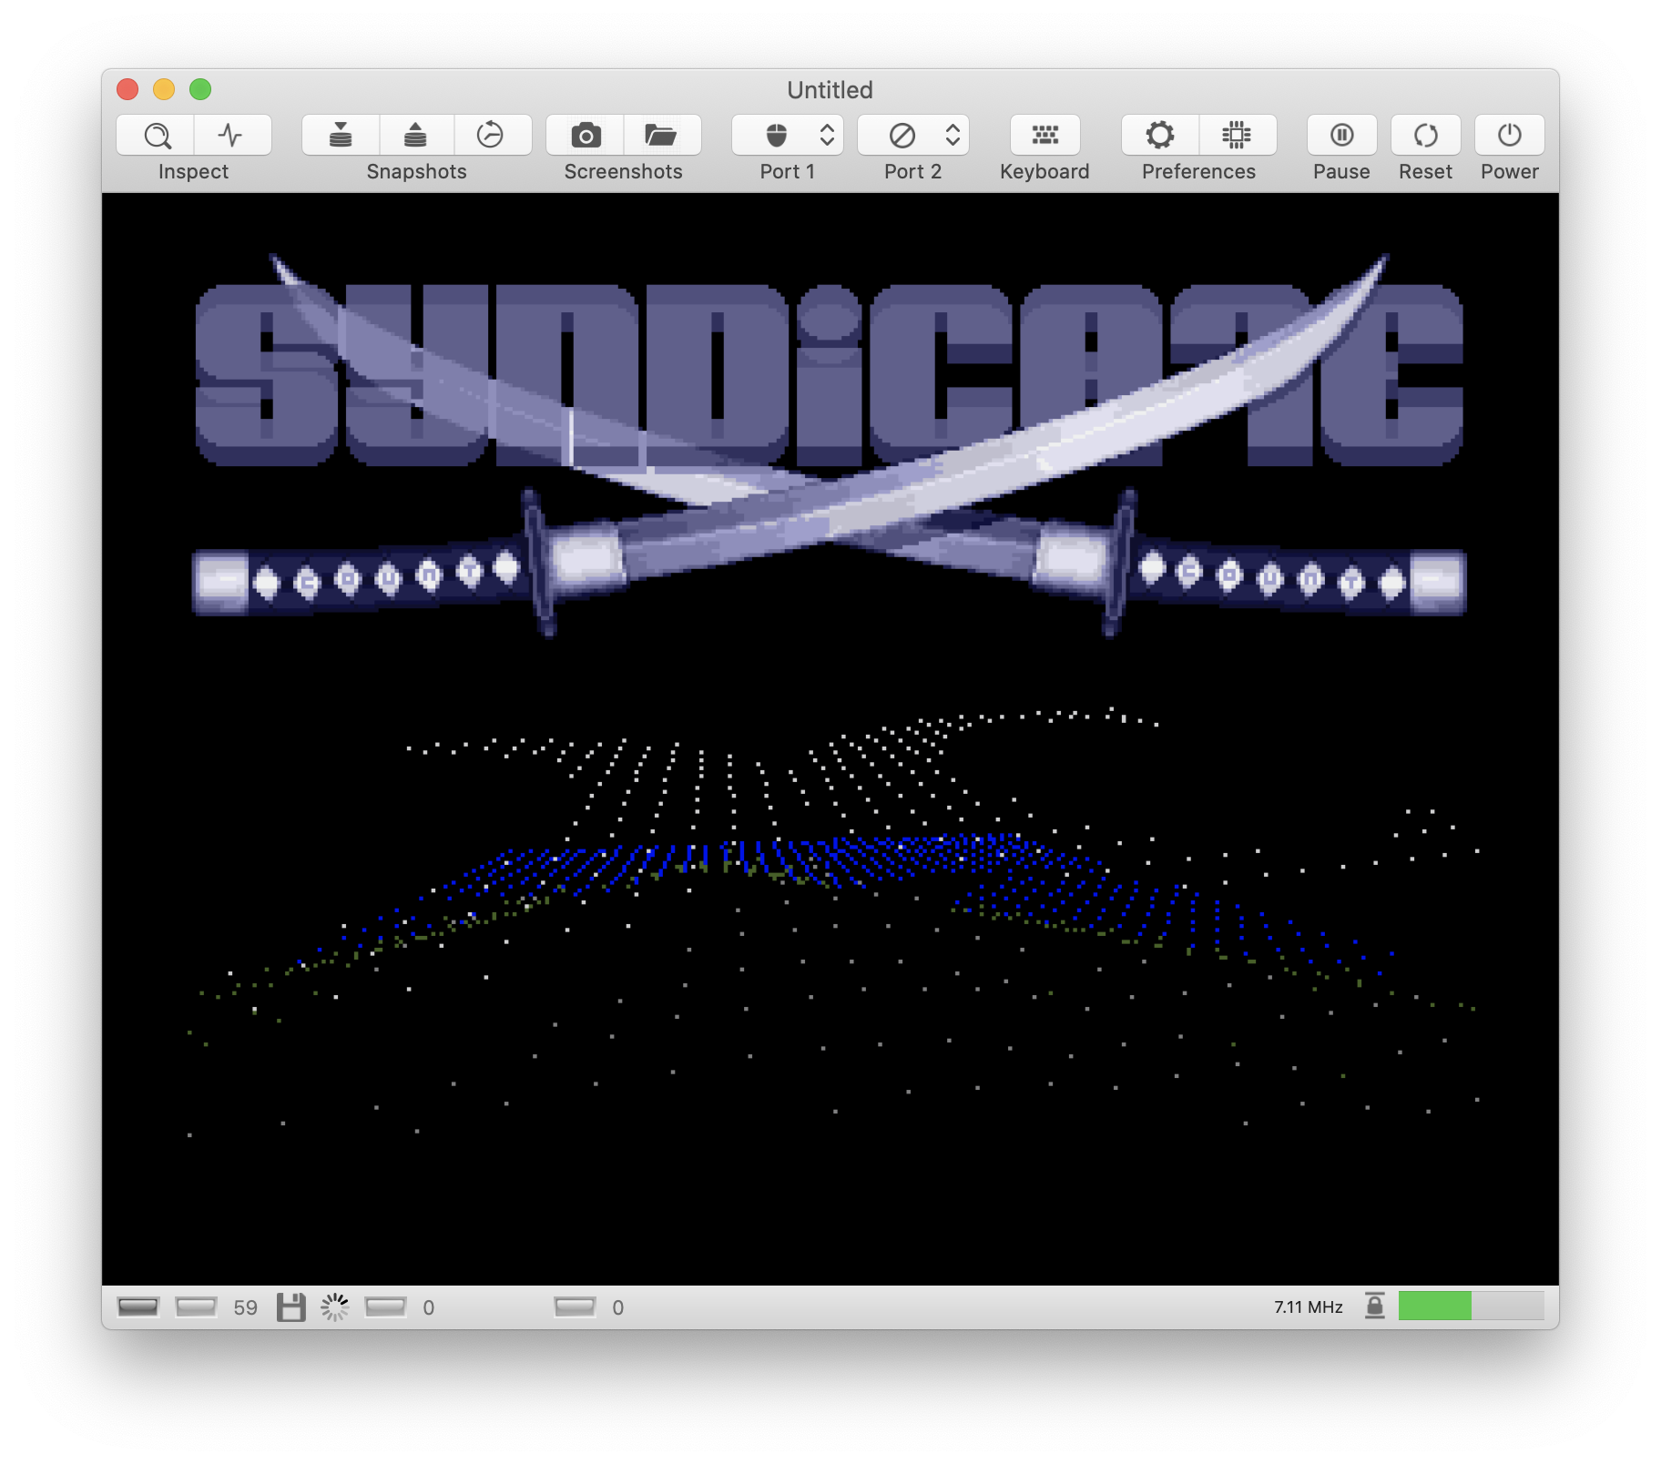Take a snapshot with the down-arrow disk icon
1661x1464 pixels.
click(x=341, y=136)
